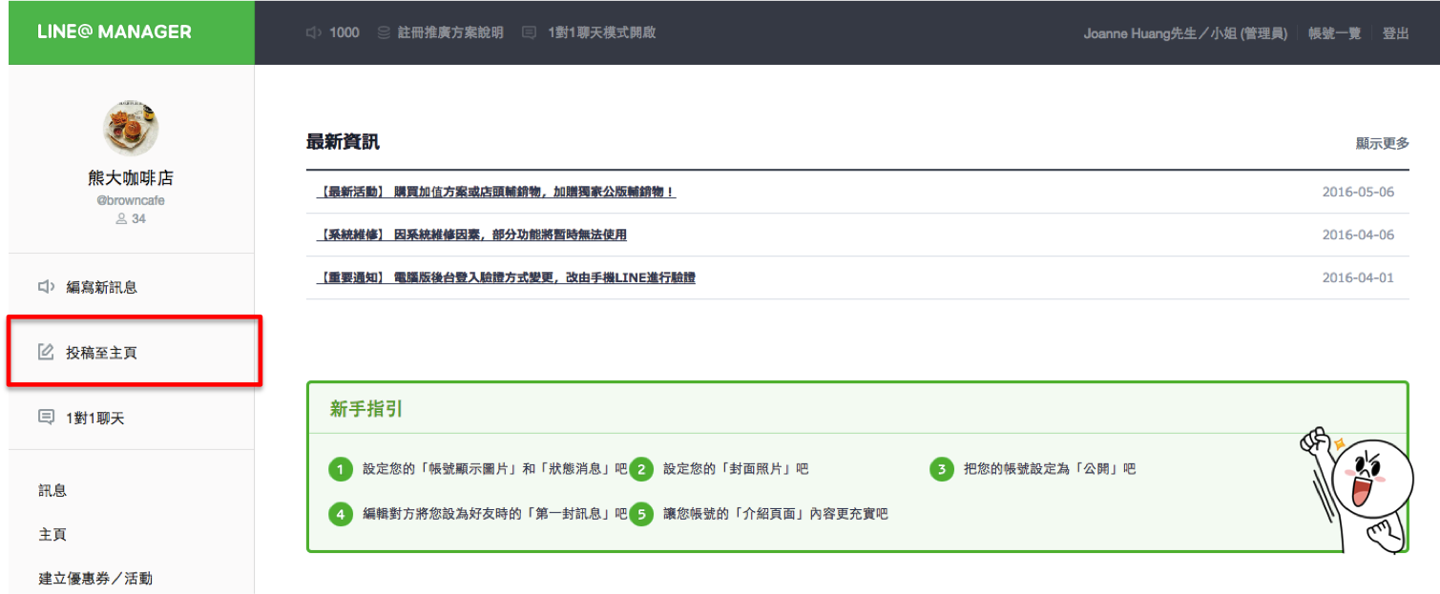Click the chat bubble icon next to 1對1聊天
This screenshot has width=1440, height=594.
tap(46, 418)
